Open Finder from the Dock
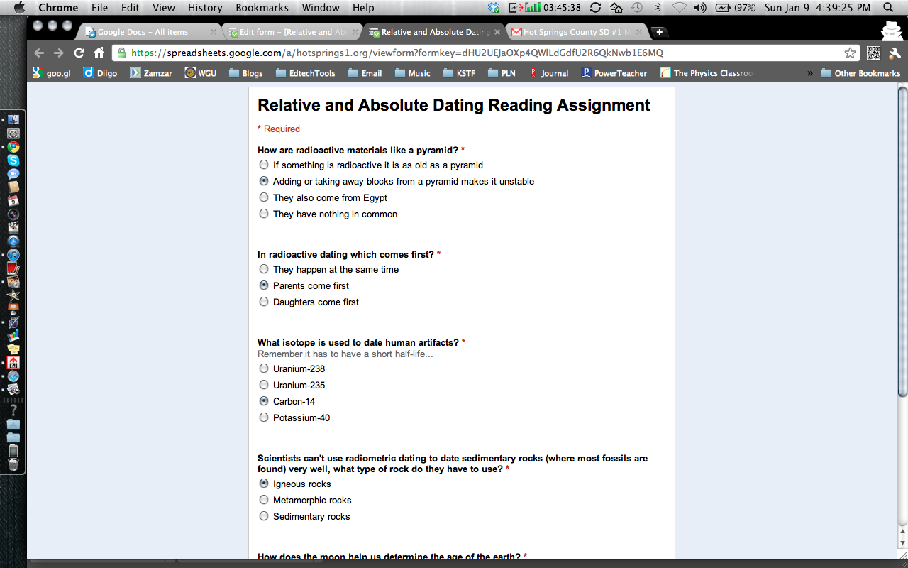 [x=13, y=120]
